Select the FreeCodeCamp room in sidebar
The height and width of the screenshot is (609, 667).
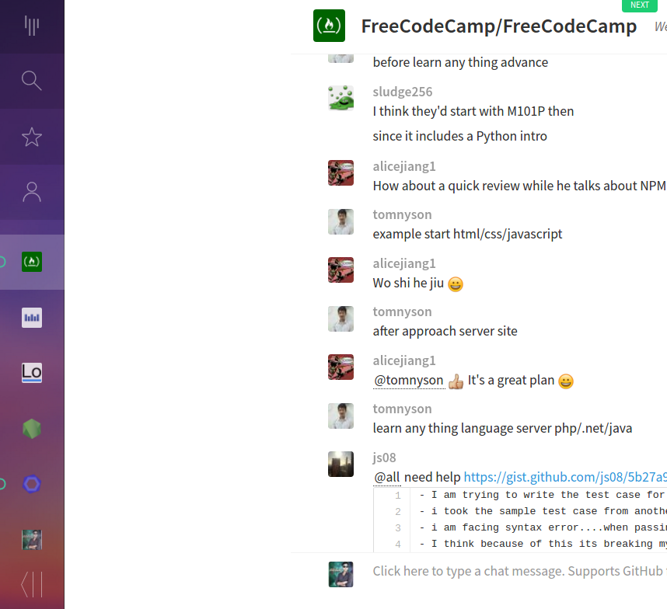click(32, 262)
